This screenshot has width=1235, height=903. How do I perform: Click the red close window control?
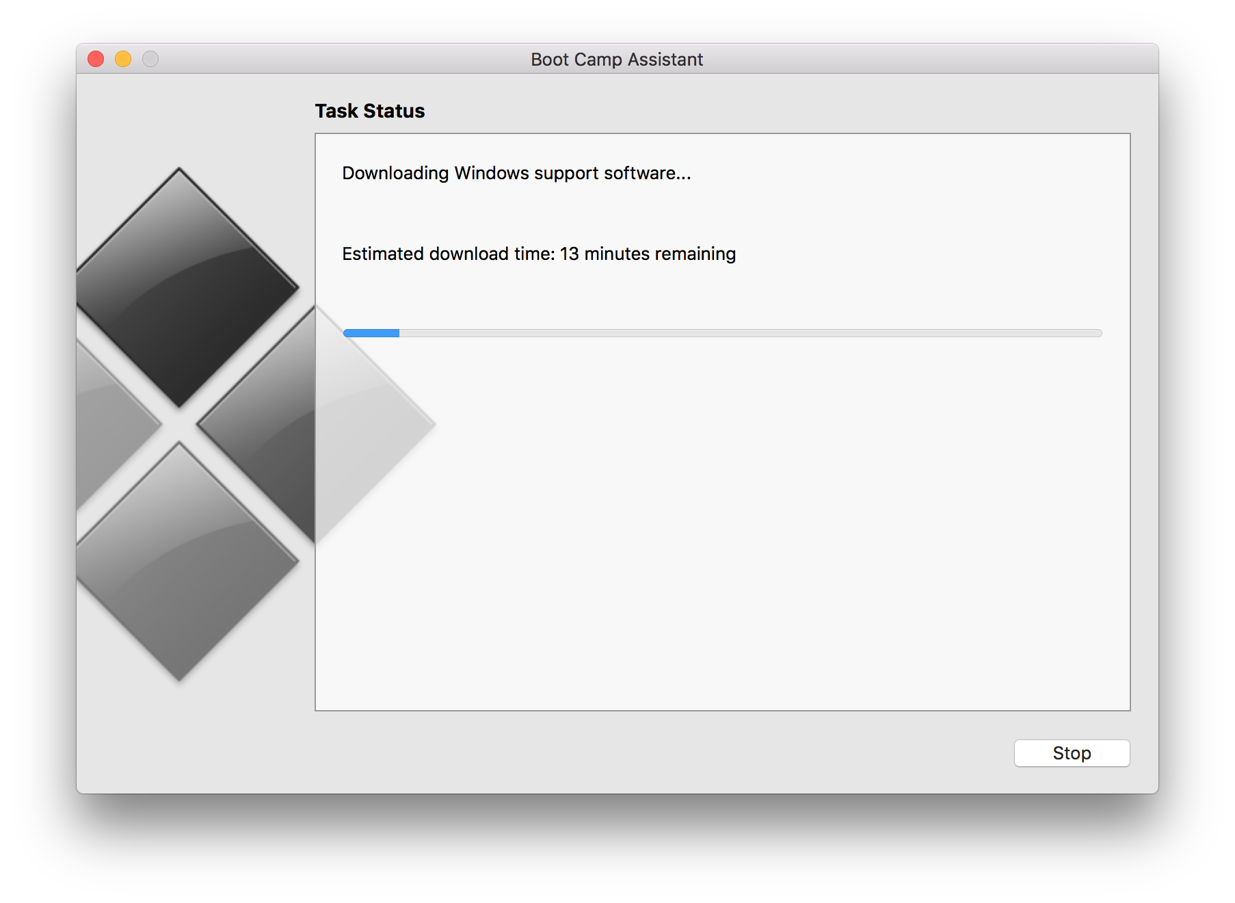click(x=95, y=60)
